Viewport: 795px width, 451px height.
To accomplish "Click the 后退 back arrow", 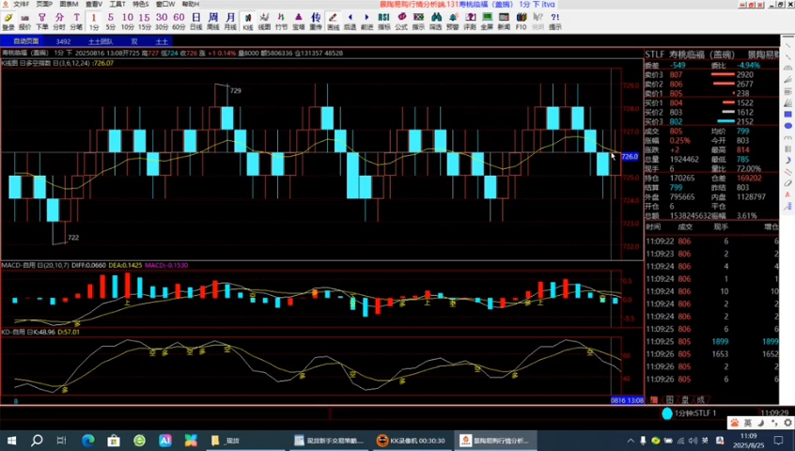I will point(350,22).
